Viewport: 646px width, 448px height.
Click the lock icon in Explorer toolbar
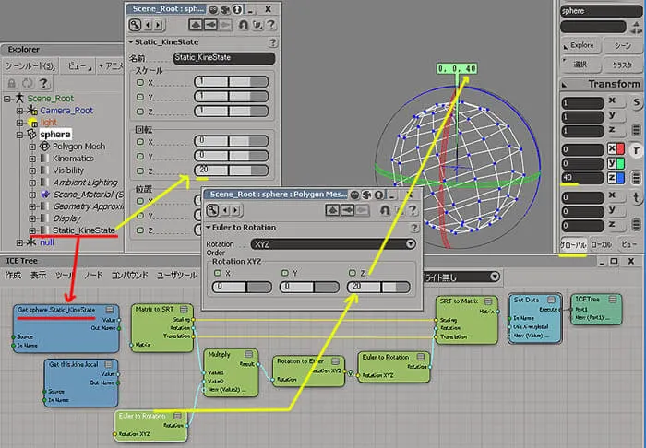12,83
